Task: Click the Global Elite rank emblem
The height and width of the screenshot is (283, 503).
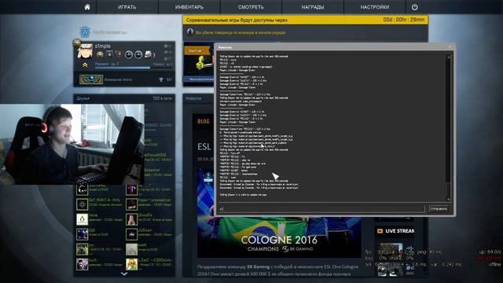Action: [91, 79]
